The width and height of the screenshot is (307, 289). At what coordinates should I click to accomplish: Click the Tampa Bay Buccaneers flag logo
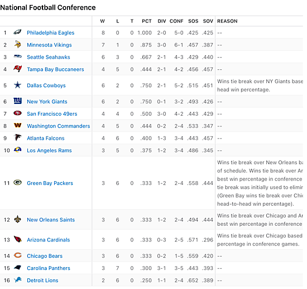pyautogui.click(x=18, y=69)
